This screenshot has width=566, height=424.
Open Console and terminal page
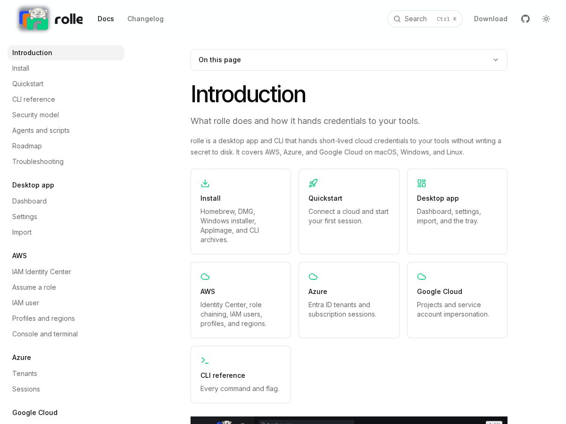tap(66, 334)
